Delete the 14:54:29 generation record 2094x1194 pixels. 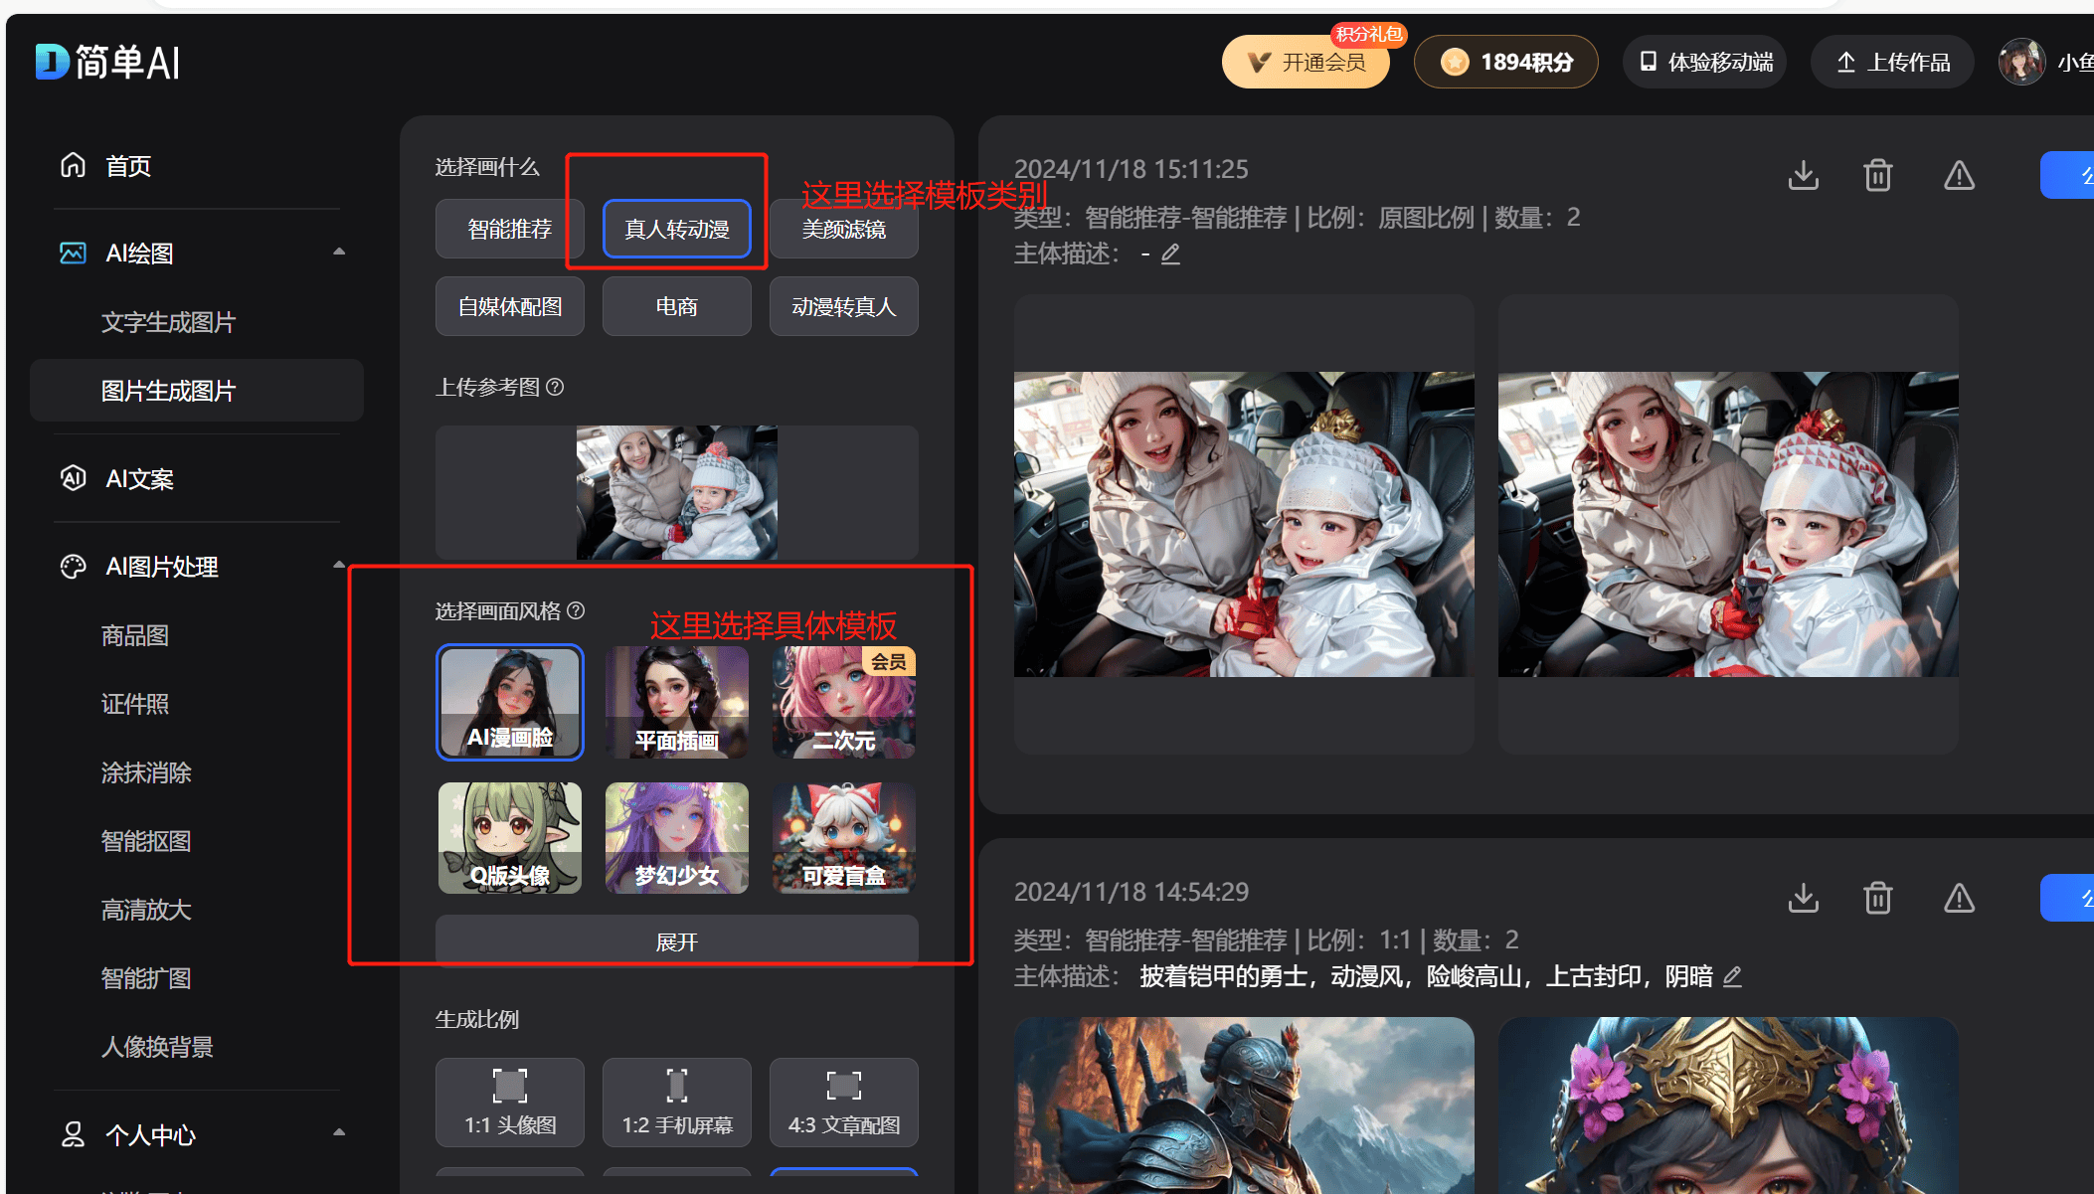click(x=1877, y=898)
